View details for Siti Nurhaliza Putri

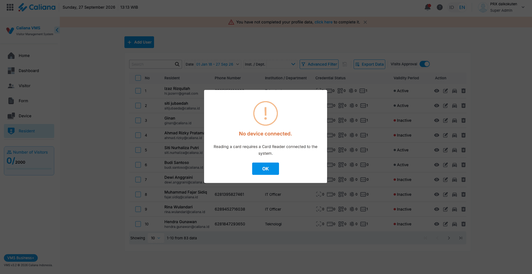coord(436,150)
